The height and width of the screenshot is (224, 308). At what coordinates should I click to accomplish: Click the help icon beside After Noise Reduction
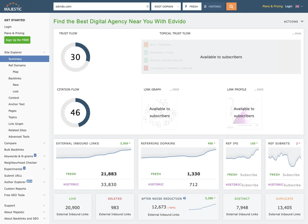click(x=185, y=198)
